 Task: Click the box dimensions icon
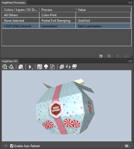pyautogui.click(x=75, y=67)
